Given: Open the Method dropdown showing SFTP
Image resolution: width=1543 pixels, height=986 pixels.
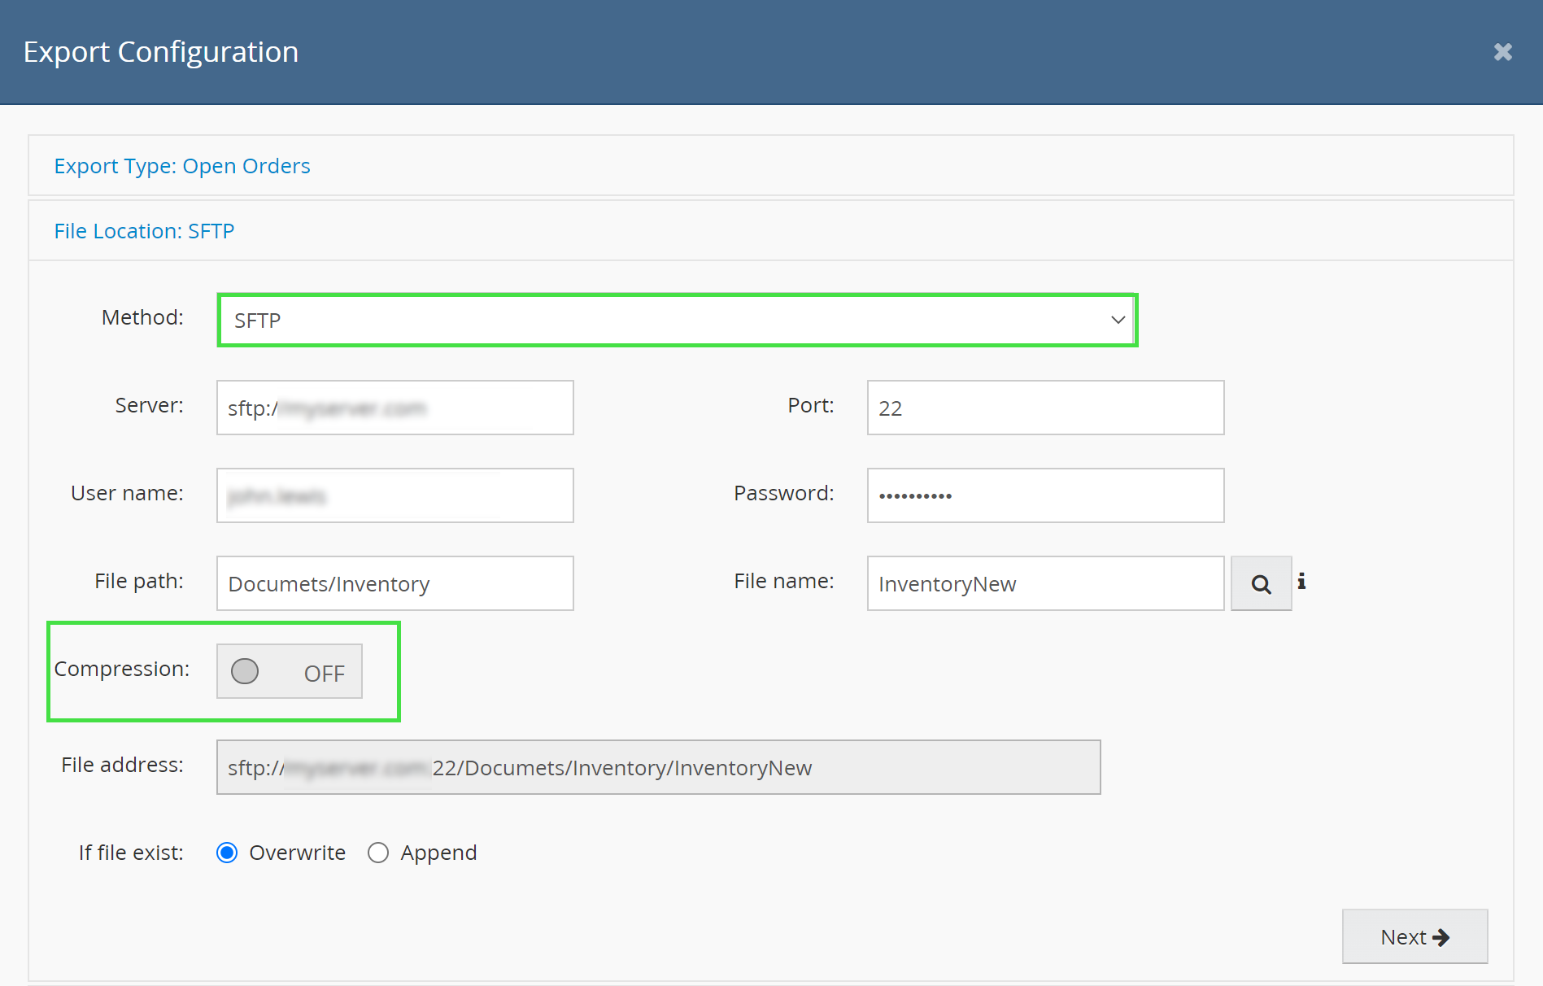Looking at the screenshot, I should 677,321.
